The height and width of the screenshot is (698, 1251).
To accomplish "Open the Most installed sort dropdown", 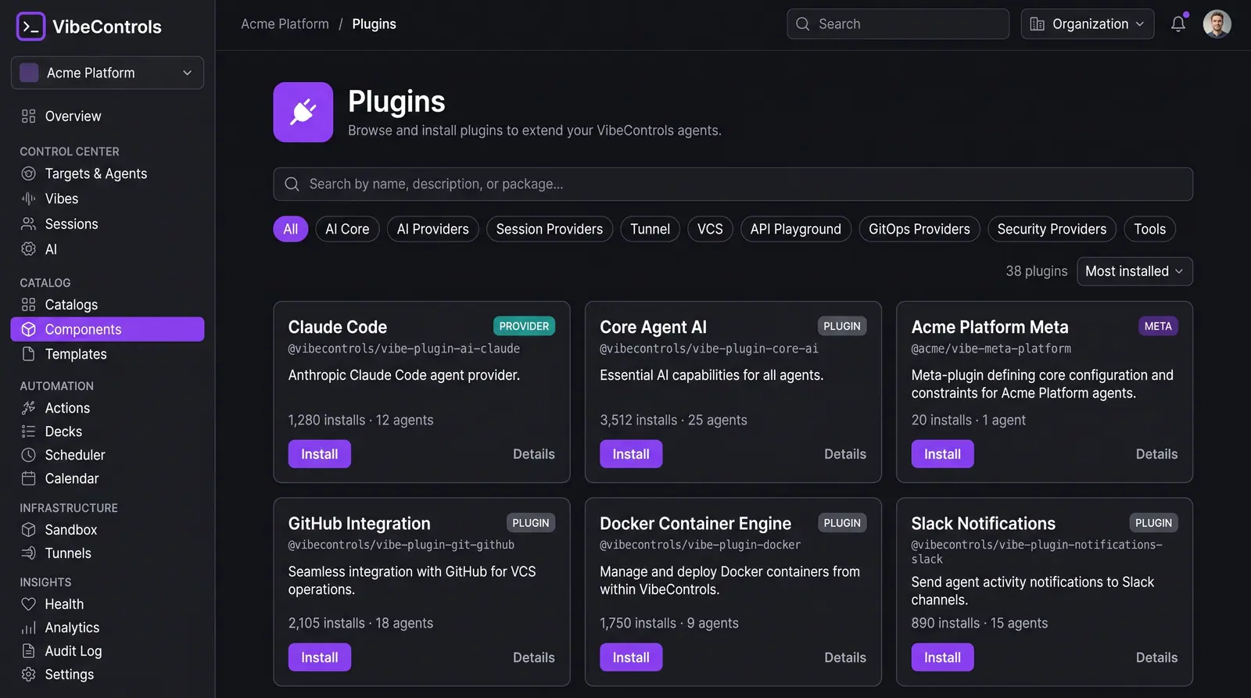I will pyautogui.click(x=1135, y=271).
